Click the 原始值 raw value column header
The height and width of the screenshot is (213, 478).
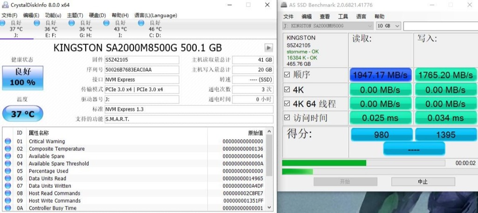pos(255,133)
